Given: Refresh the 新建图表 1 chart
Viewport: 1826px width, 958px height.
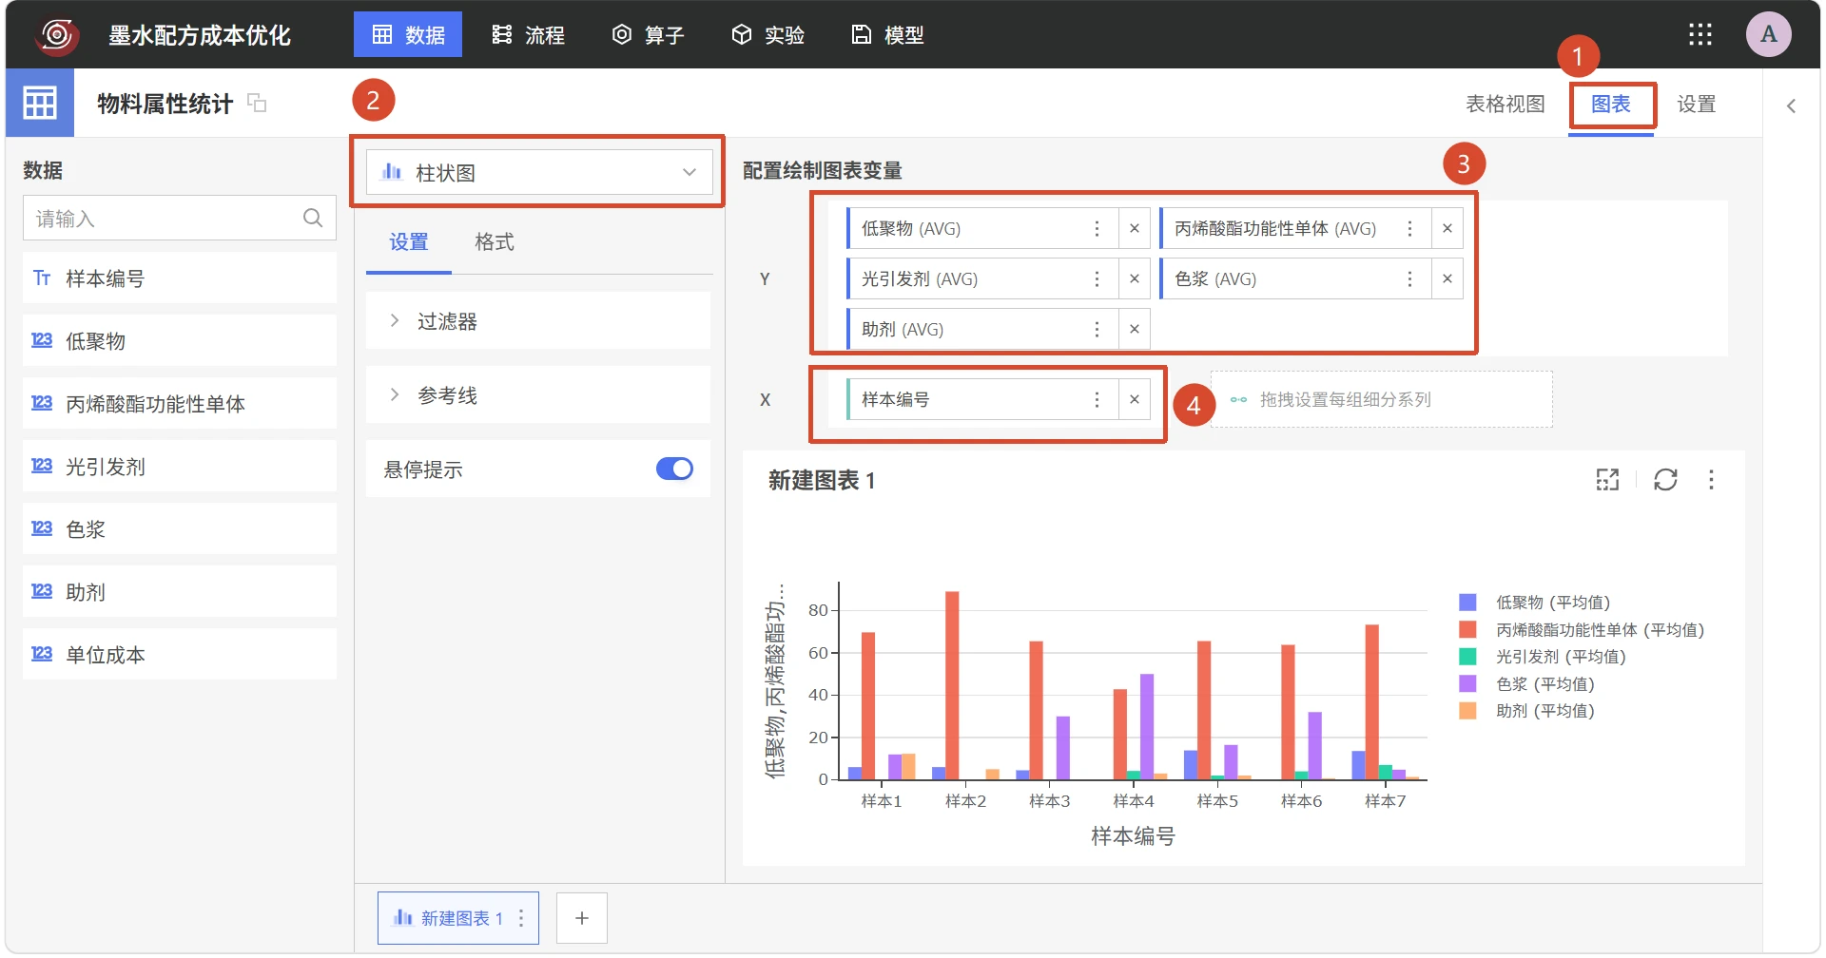Looking at the screenshot, I should point(1665,480).
